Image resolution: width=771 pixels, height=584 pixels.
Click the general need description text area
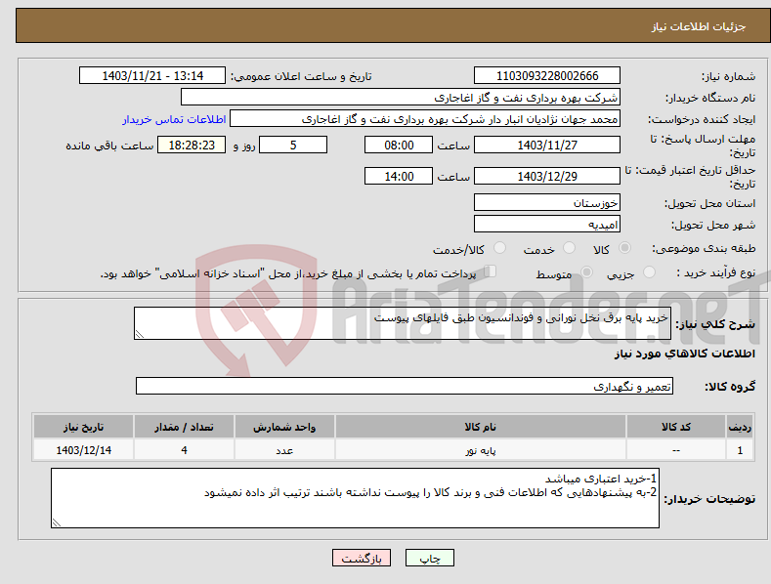[403, 323]
